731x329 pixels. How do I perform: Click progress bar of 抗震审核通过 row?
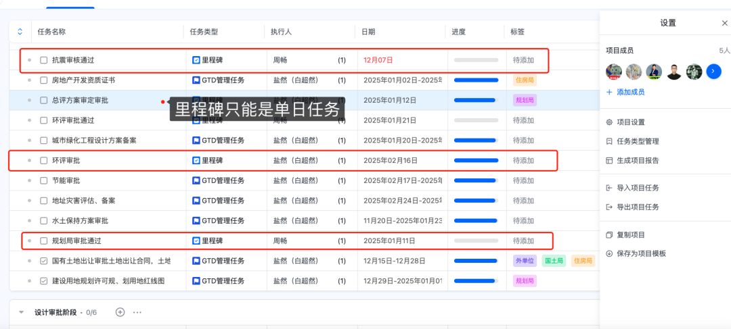pyautogui.click(x=476, y=60)
